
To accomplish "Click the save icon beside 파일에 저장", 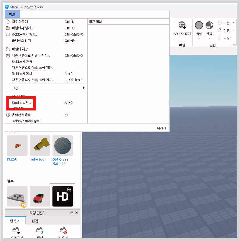I will [8, 49].
